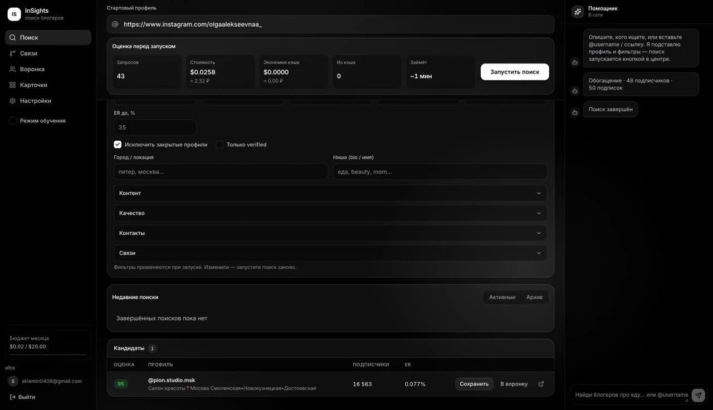Expand the Качество filter section
The height and width of the screenshot is (410, 713).
pyautogui.click(x=330, y=213)
